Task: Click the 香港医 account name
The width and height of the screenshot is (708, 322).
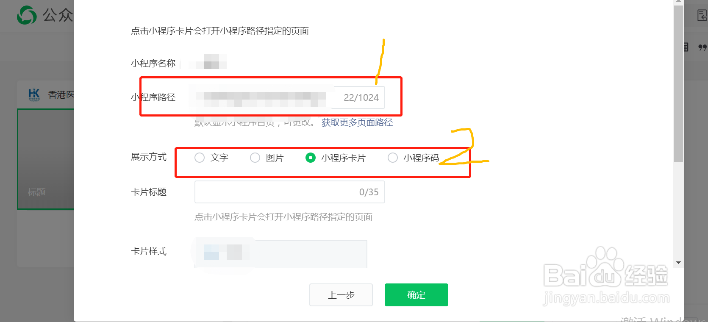Action: (x=61, y=95)
